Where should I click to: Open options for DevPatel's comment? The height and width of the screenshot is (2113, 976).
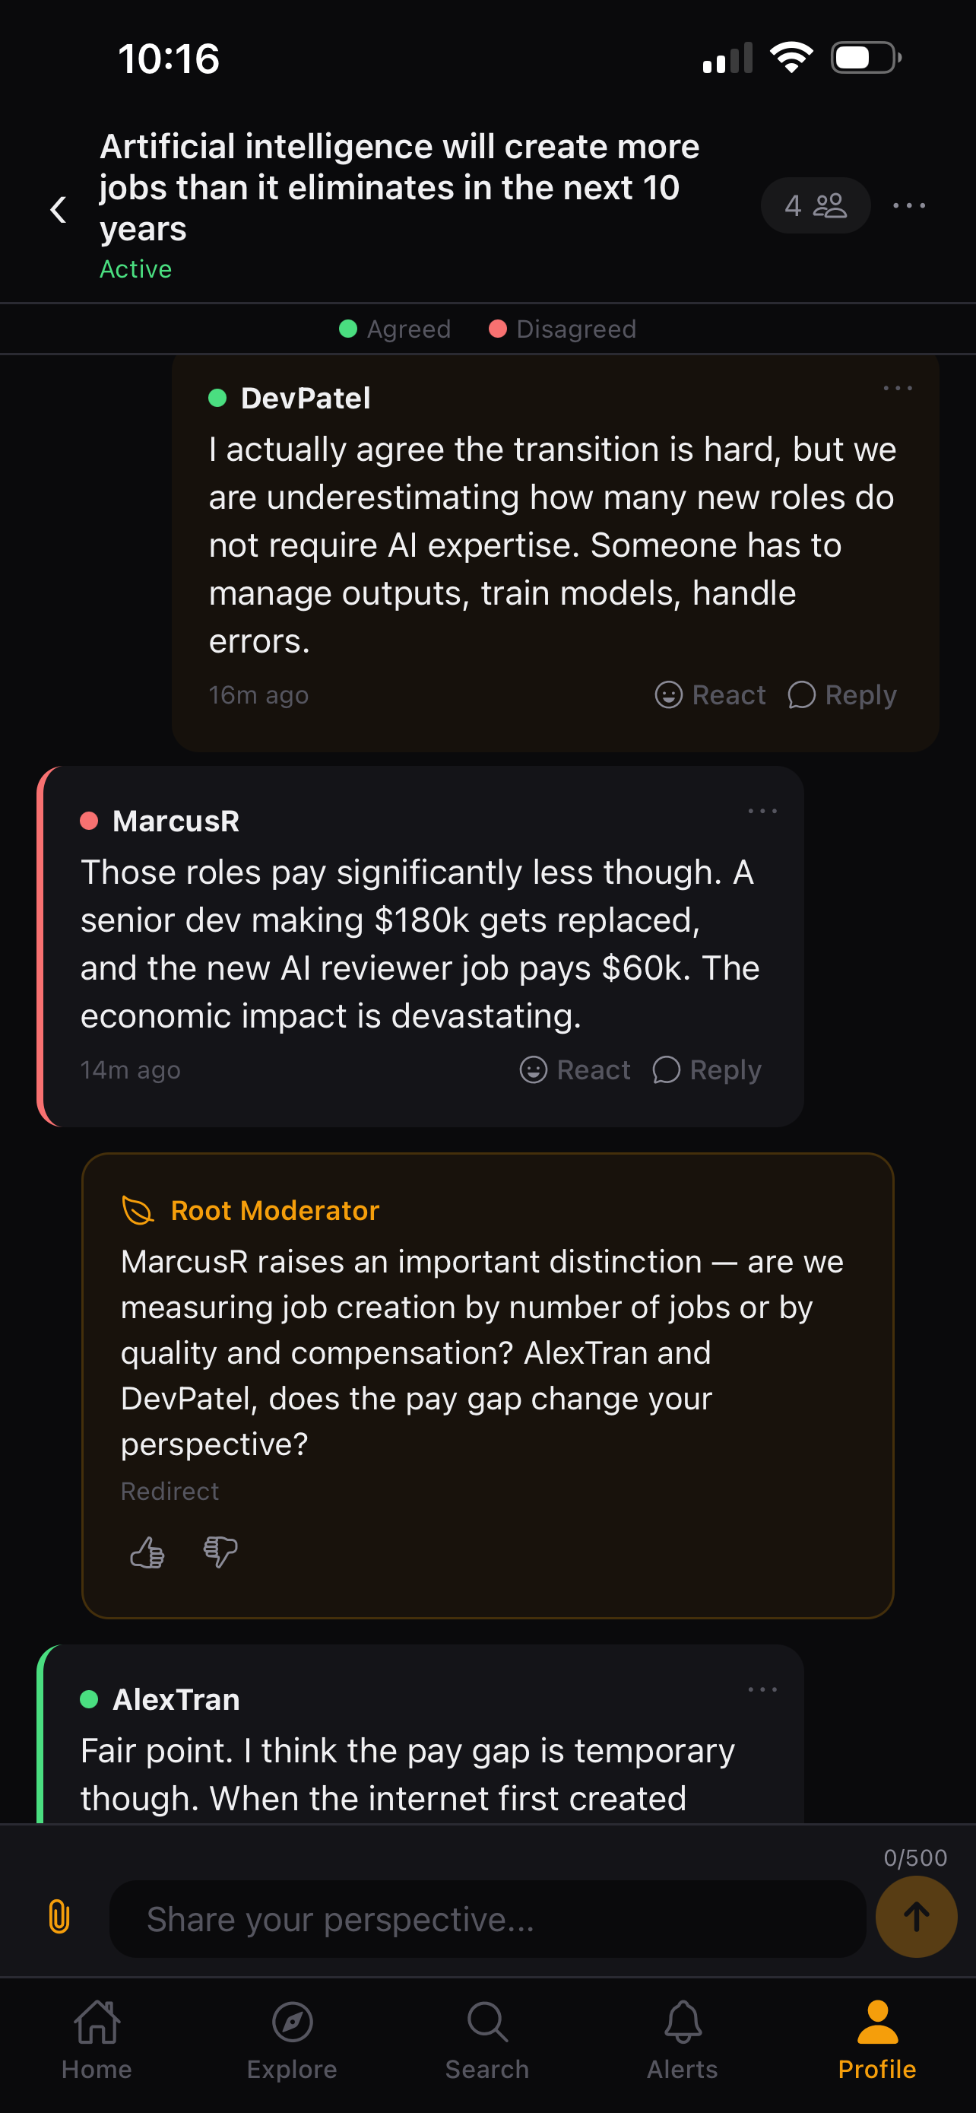898,388
